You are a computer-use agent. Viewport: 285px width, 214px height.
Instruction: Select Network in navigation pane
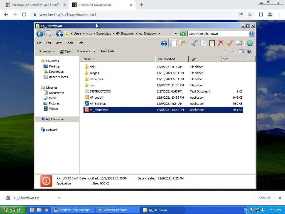click(51, 130)
